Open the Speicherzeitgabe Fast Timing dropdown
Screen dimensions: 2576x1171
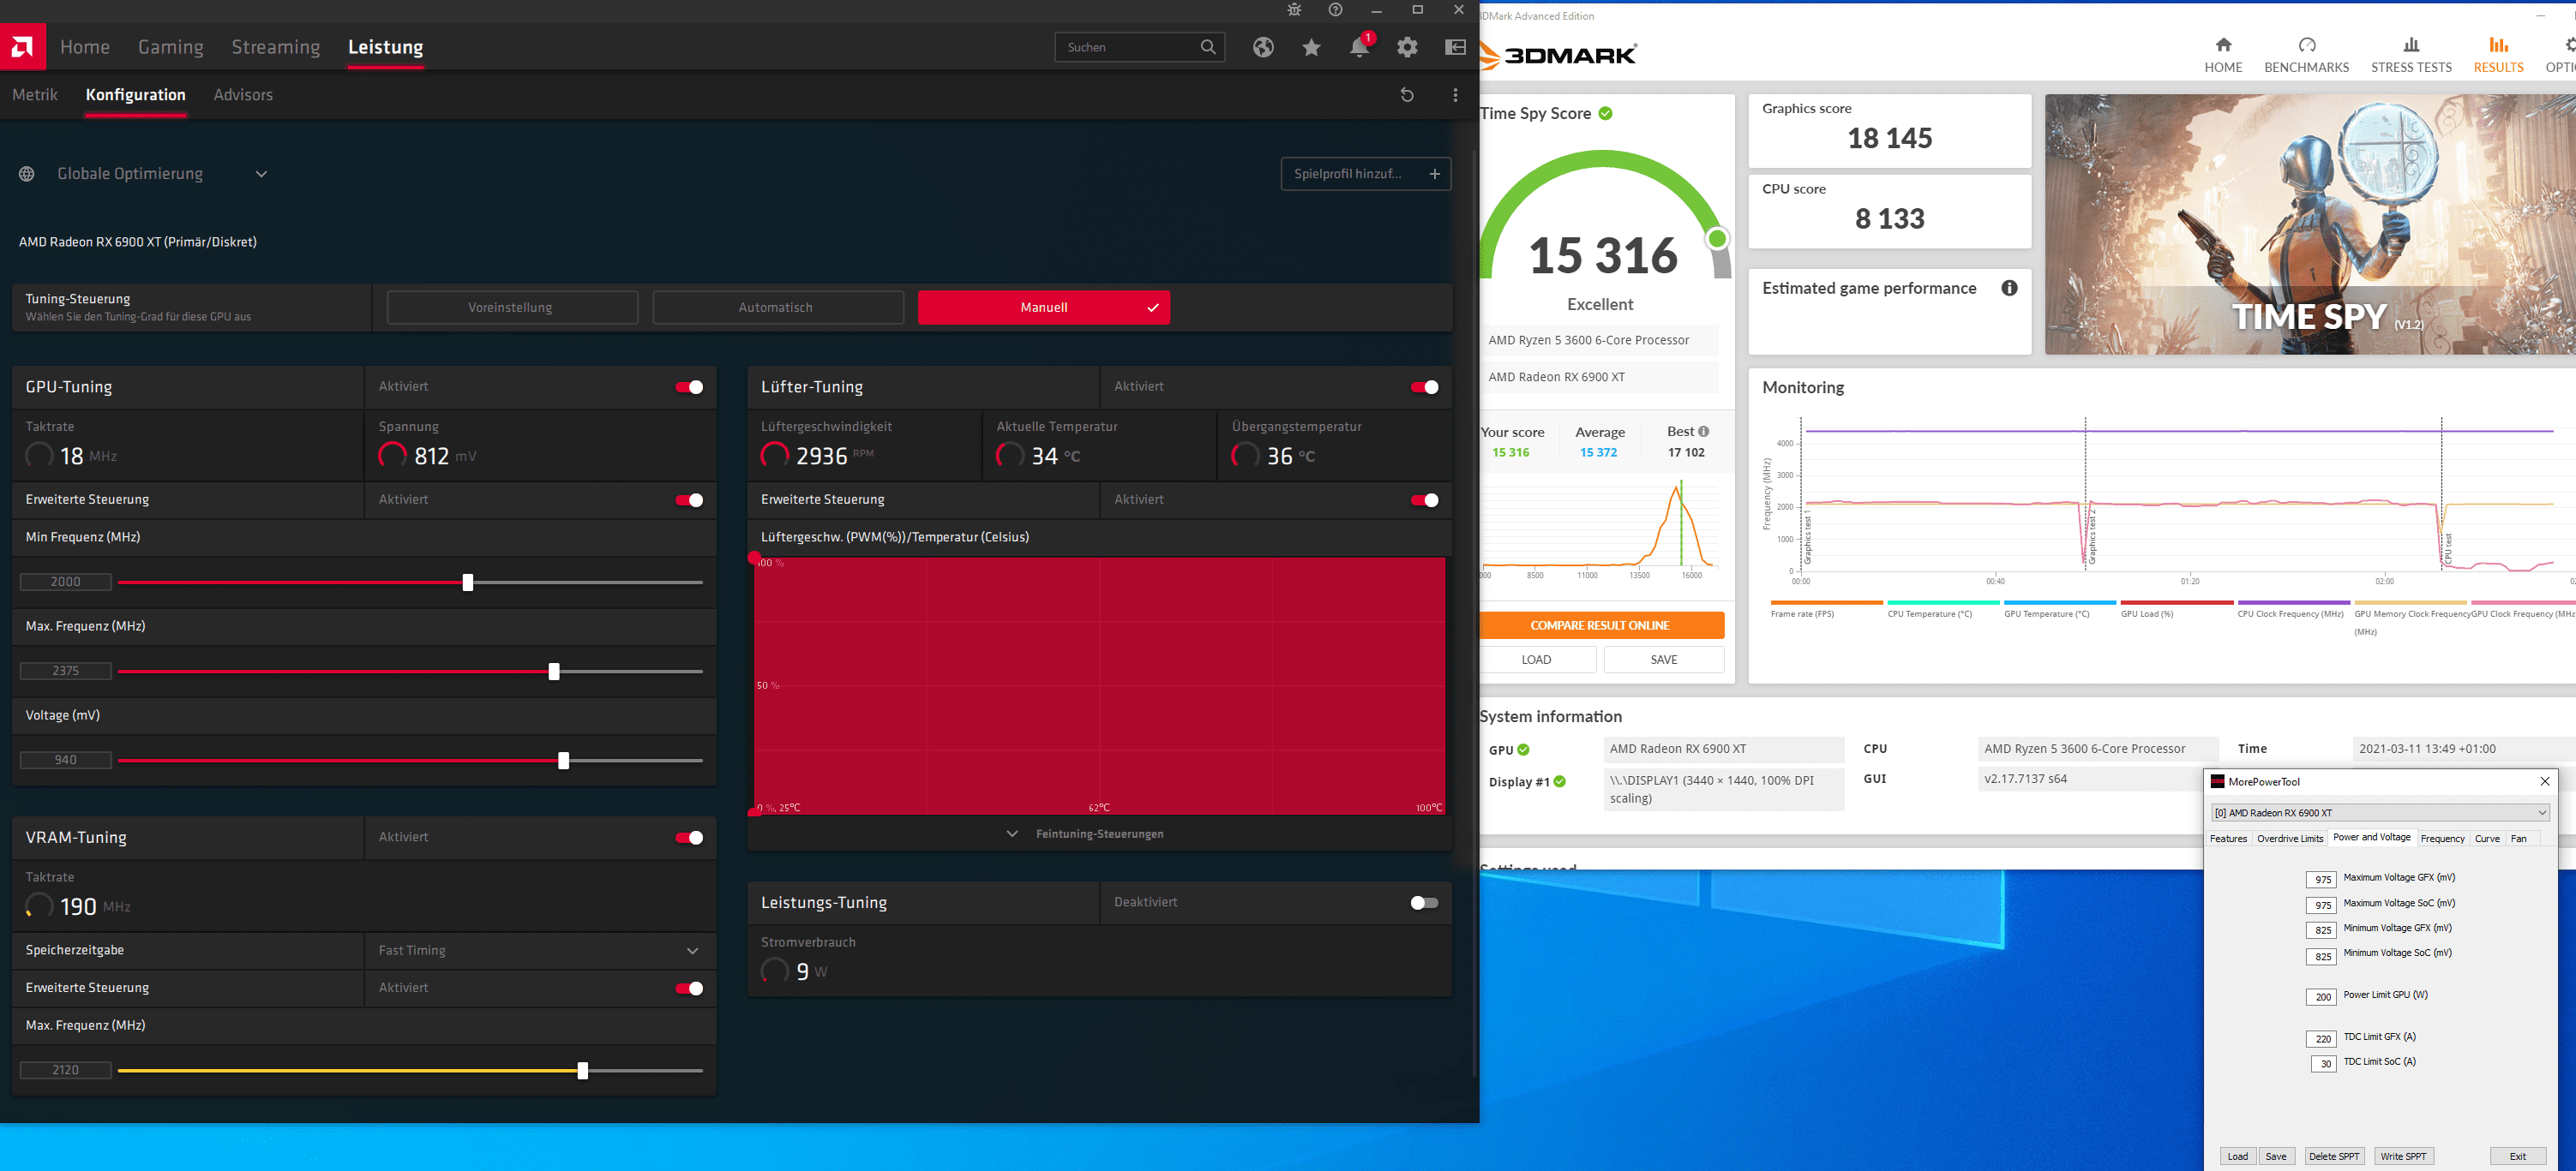(692, 950)
